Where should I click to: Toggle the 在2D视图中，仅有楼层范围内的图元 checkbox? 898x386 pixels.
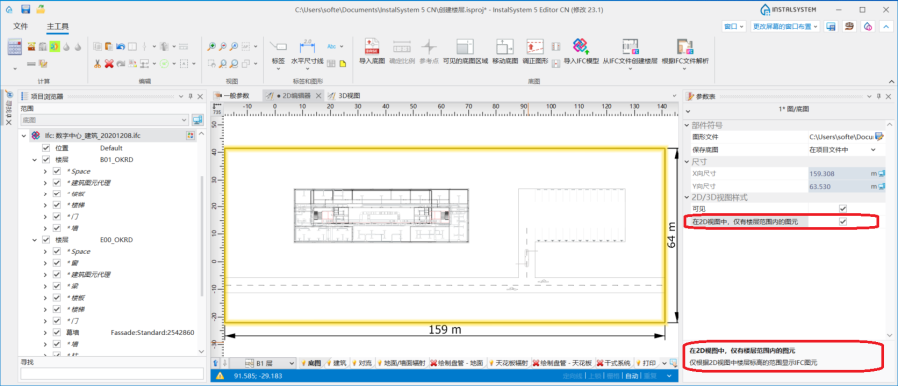pyautogui.click(x=843, y=221)
